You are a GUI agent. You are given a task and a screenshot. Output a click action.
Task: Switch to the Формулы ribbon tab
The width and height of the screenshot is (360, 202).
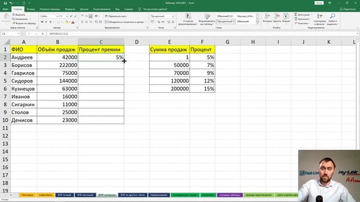[70, 9]
